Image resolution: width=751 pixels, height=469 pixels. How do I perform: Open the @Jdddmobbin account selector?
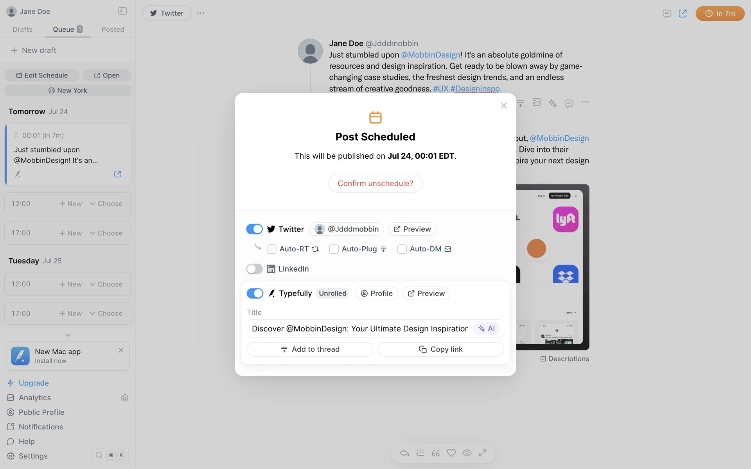click(347, 229)
